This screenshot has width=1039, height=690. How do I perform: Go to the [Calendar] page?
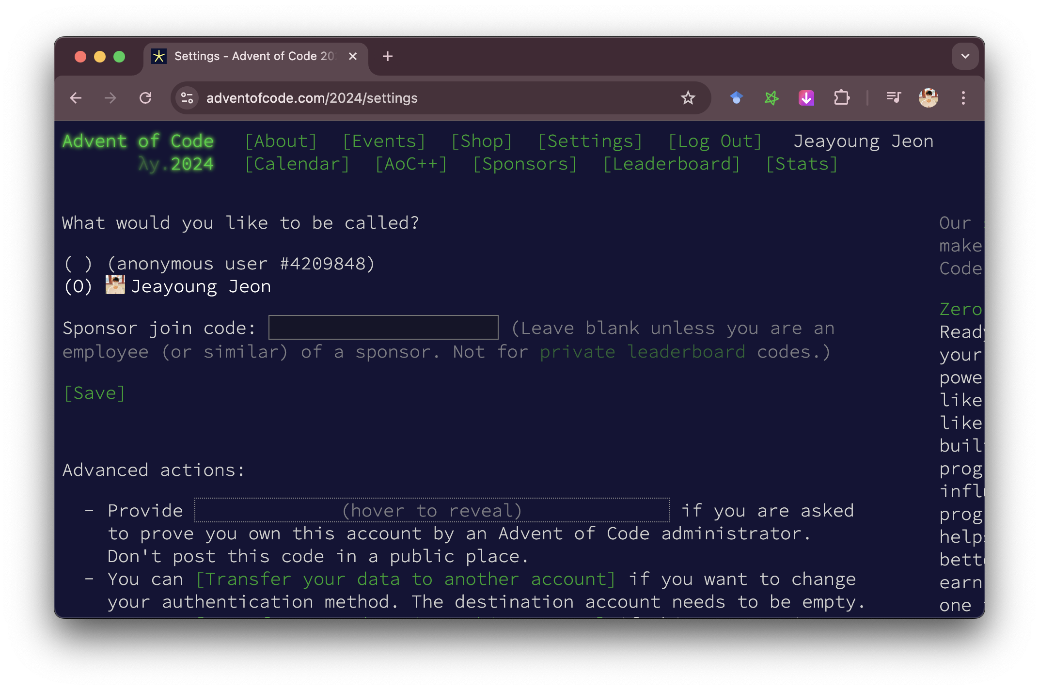[297, 164]
